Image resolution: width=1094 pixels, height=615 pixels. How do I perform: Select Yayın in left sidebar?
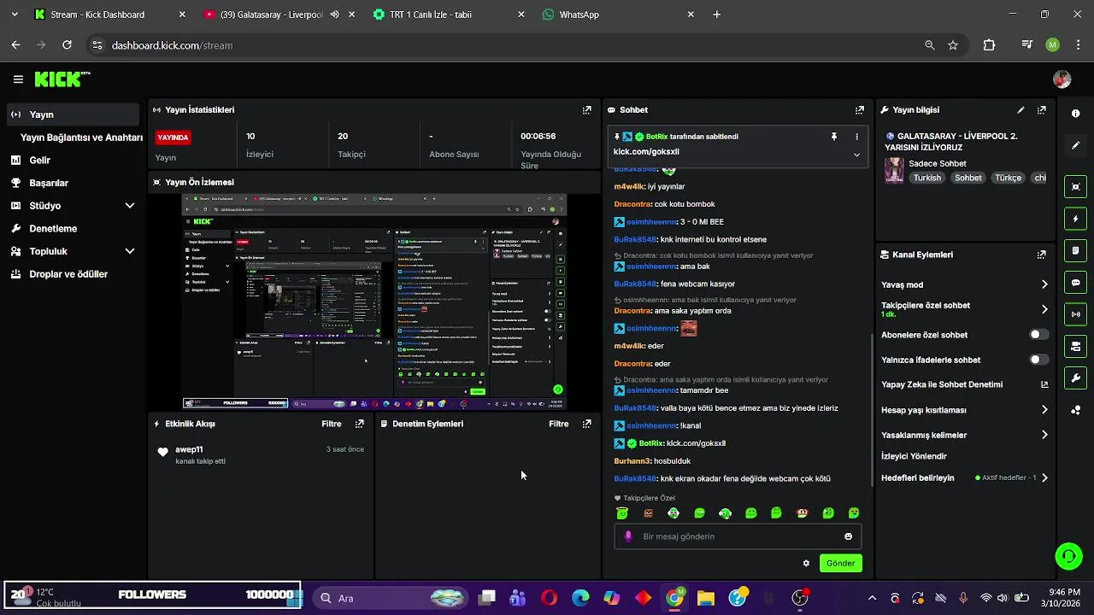click(x=72, y=114)
